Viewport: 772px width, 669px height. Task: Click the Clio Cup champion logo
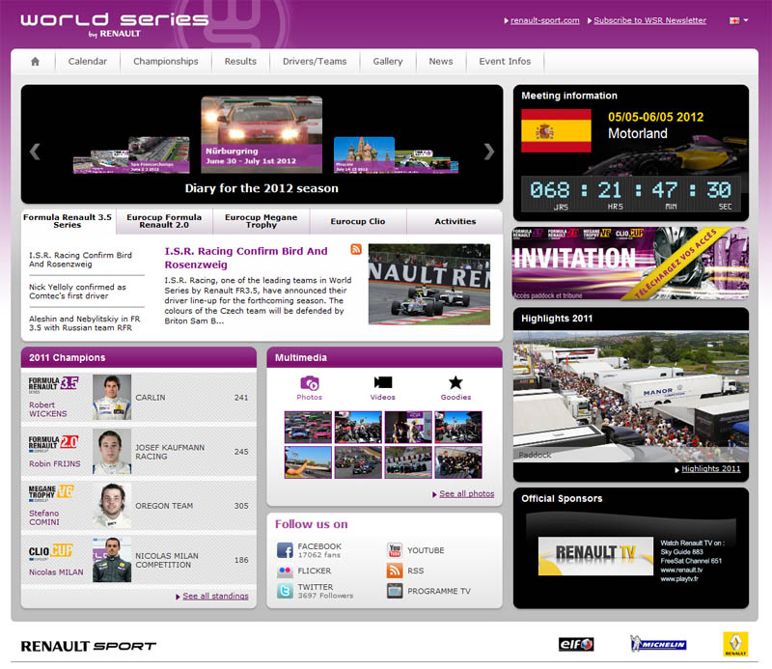(51, 552)
